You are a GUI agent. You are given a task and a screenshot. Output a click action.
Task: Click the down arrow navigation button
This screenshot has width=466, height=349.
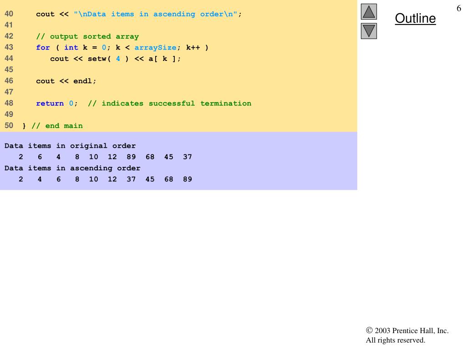(369, 31)
